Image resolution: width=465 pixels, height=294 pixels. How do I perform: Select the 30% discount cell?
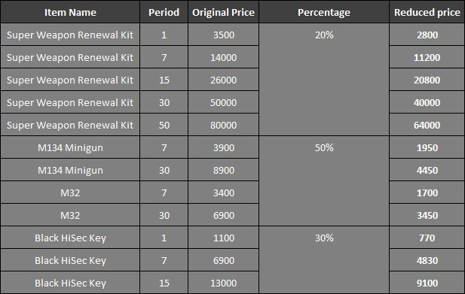pos(324,259)
